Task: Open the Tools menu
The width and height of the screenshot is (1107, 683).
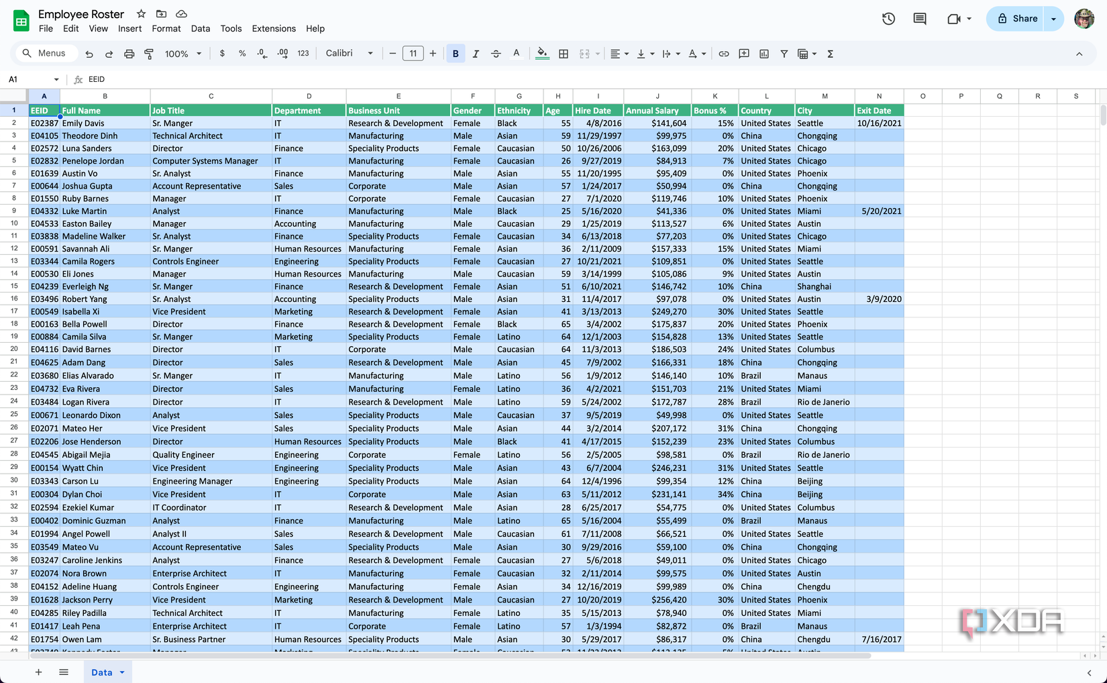Action: coord(231,29)
